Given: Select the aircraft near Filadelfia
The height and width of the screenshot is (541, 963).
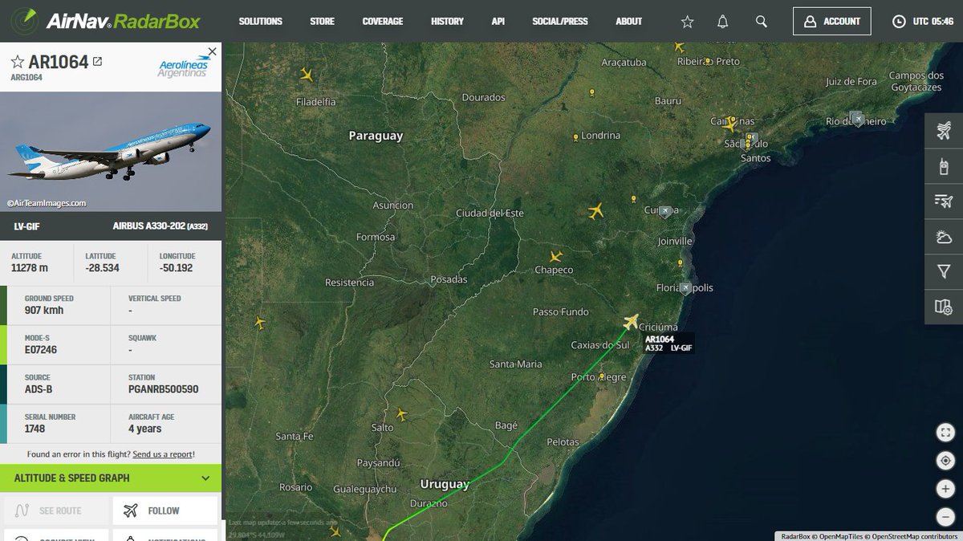Looking at the screenshot, I should 306,75.
